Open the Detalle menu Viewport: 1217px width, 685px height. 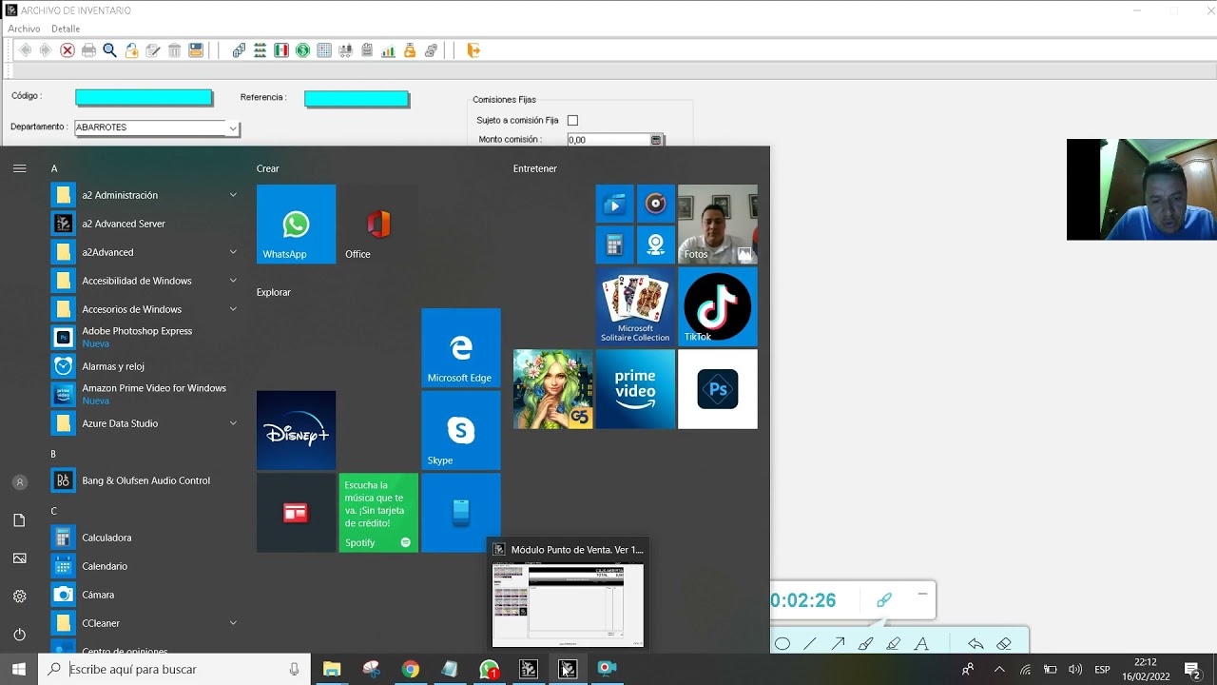(x=66, y=29)
